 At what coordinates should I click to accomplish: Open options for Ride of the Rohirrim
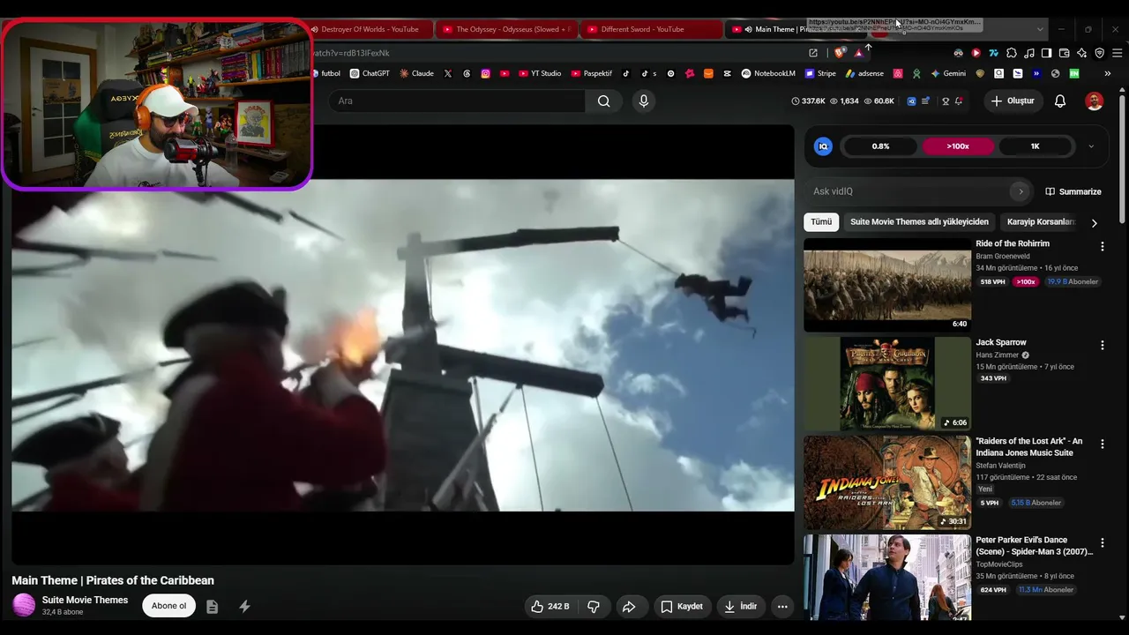click(x=1102, y=247)
